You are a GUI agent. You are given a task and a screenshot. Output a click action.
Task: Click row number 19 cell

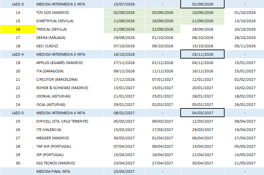pos(18,63)
